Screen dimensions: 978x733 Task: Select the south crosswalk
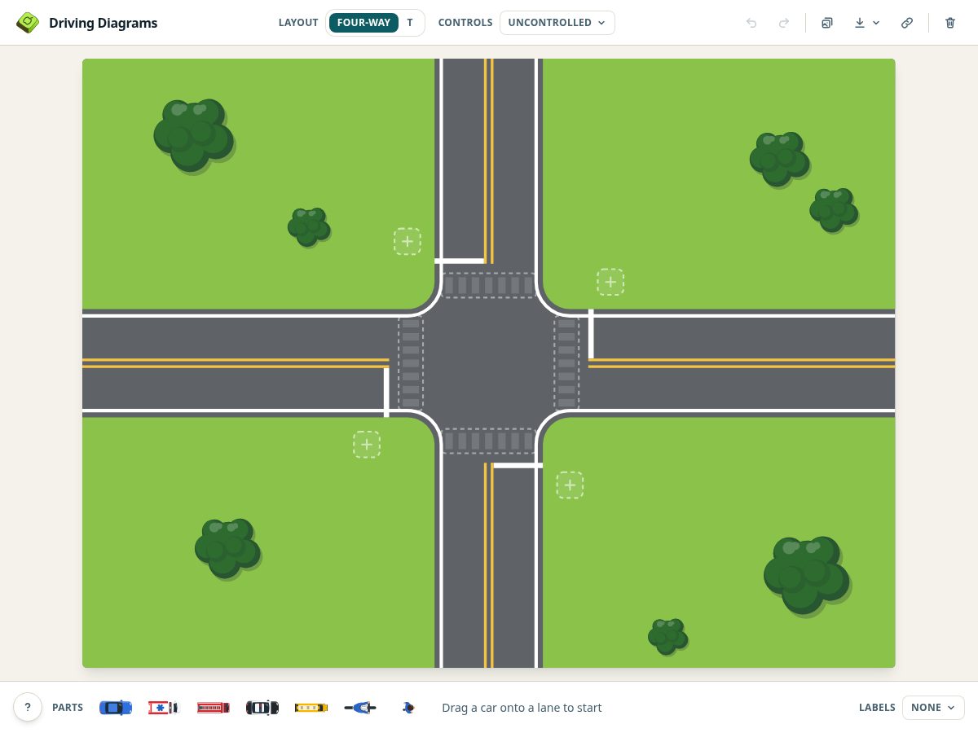click(x=489, y=441)
